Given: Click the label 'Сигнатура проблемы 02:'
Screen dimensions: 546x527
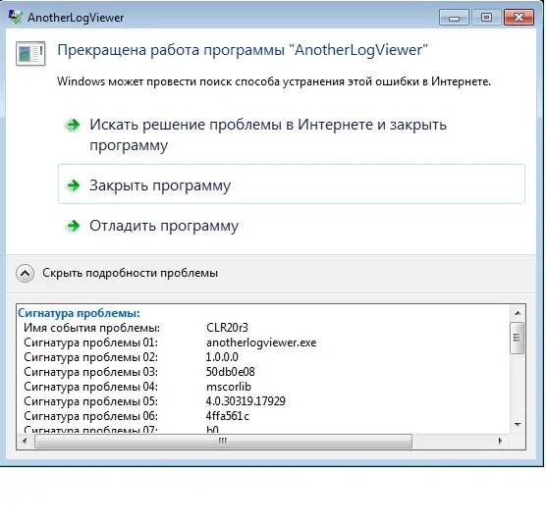Looking at the screenshot, I should point(91,357).
